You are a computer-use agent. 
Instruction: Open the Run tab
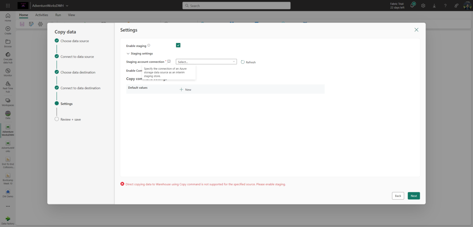coord(58,15)
